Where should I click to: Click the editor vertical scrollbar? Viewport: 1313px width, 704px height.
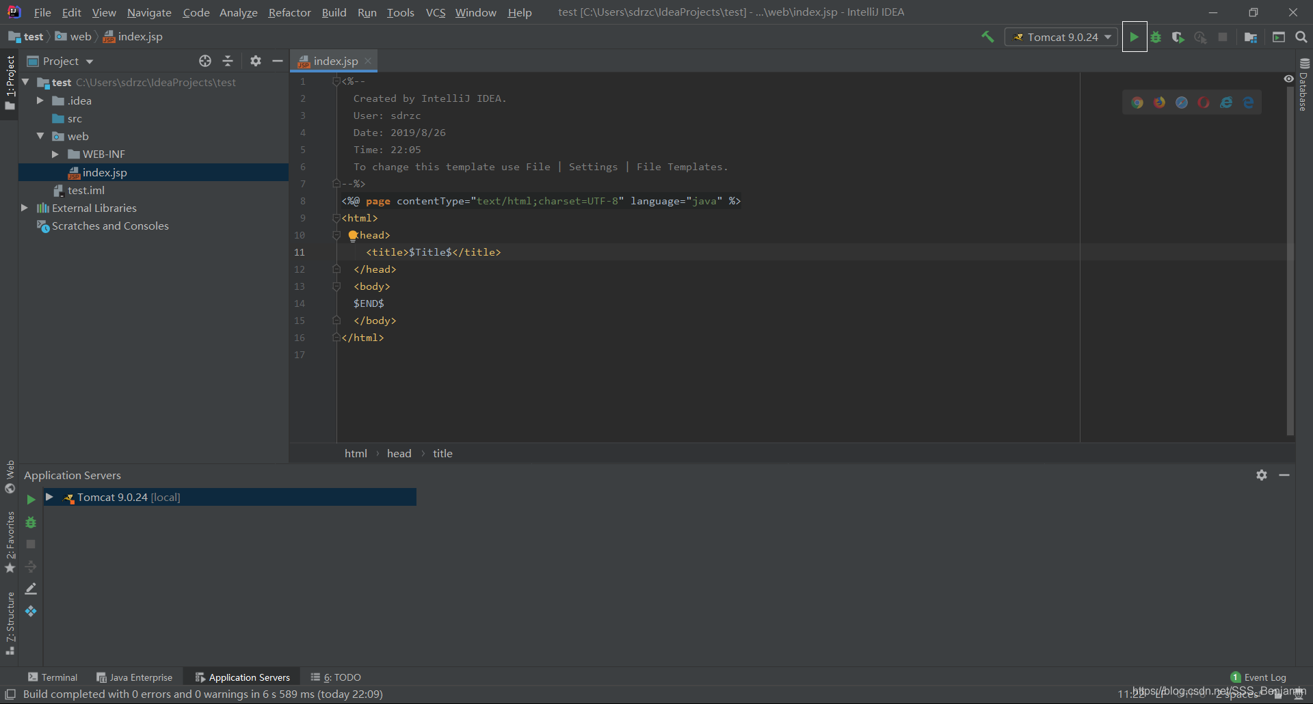[x=1290, y=260]
